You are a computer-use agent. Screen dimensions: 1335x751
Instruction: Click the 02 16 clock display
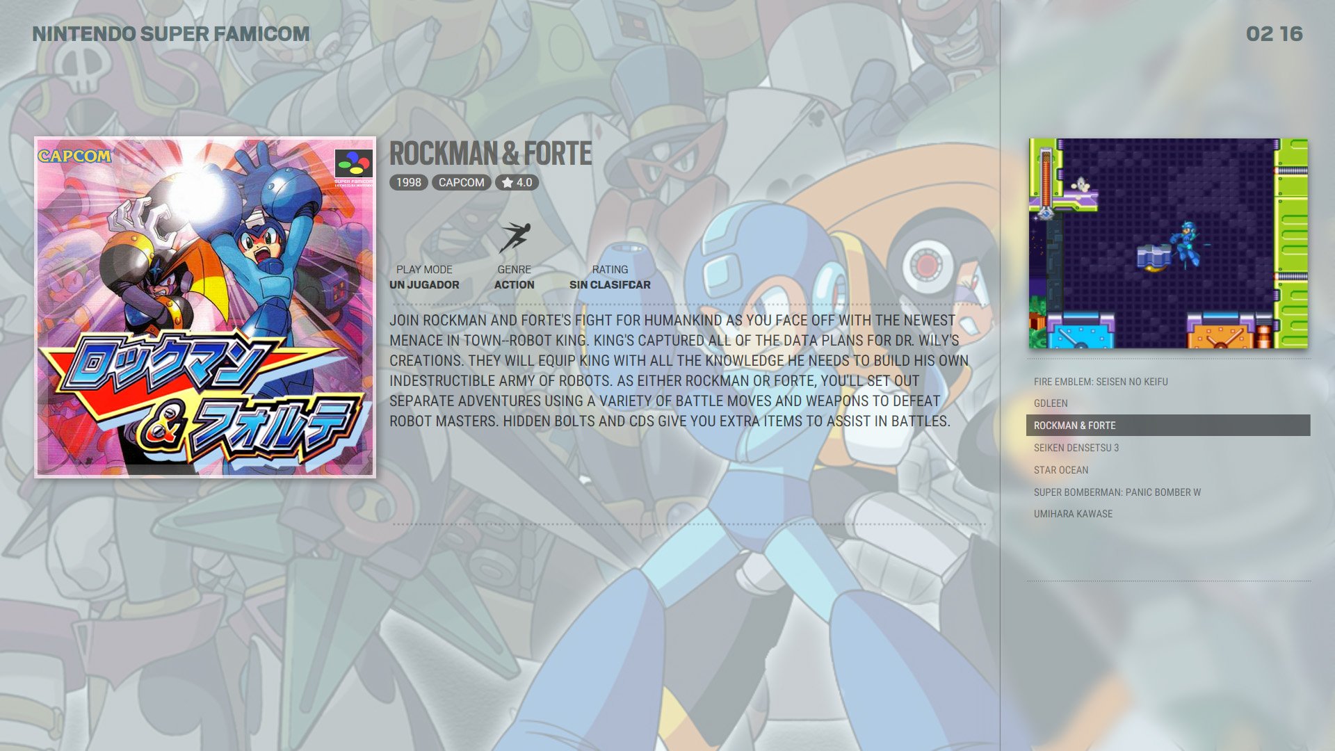click(x=1274, y=34)
